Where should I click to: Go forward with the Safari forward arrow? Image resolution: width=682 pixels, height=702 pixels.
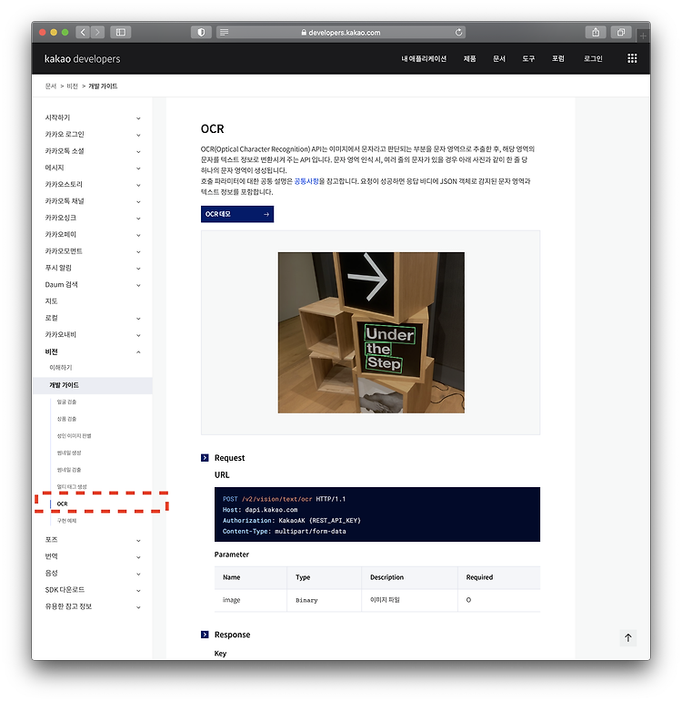click(x=97, y=32)
